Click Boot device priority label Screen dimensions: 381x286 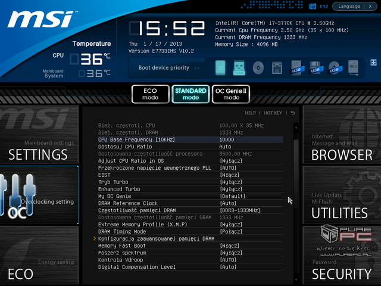(x=164, y=67)
